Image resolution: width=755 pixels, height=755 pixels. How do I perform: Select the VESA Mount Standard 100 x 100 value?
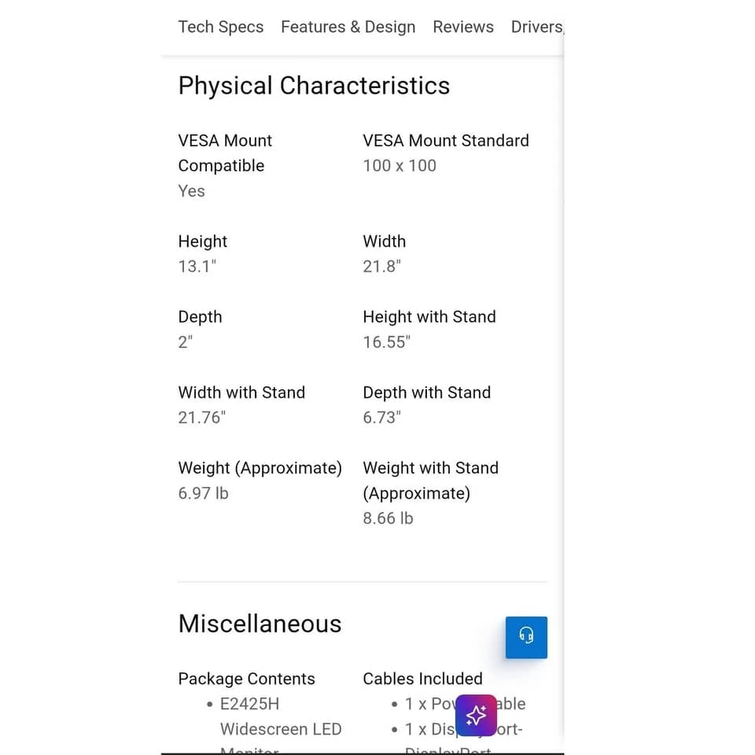(400, 166)
